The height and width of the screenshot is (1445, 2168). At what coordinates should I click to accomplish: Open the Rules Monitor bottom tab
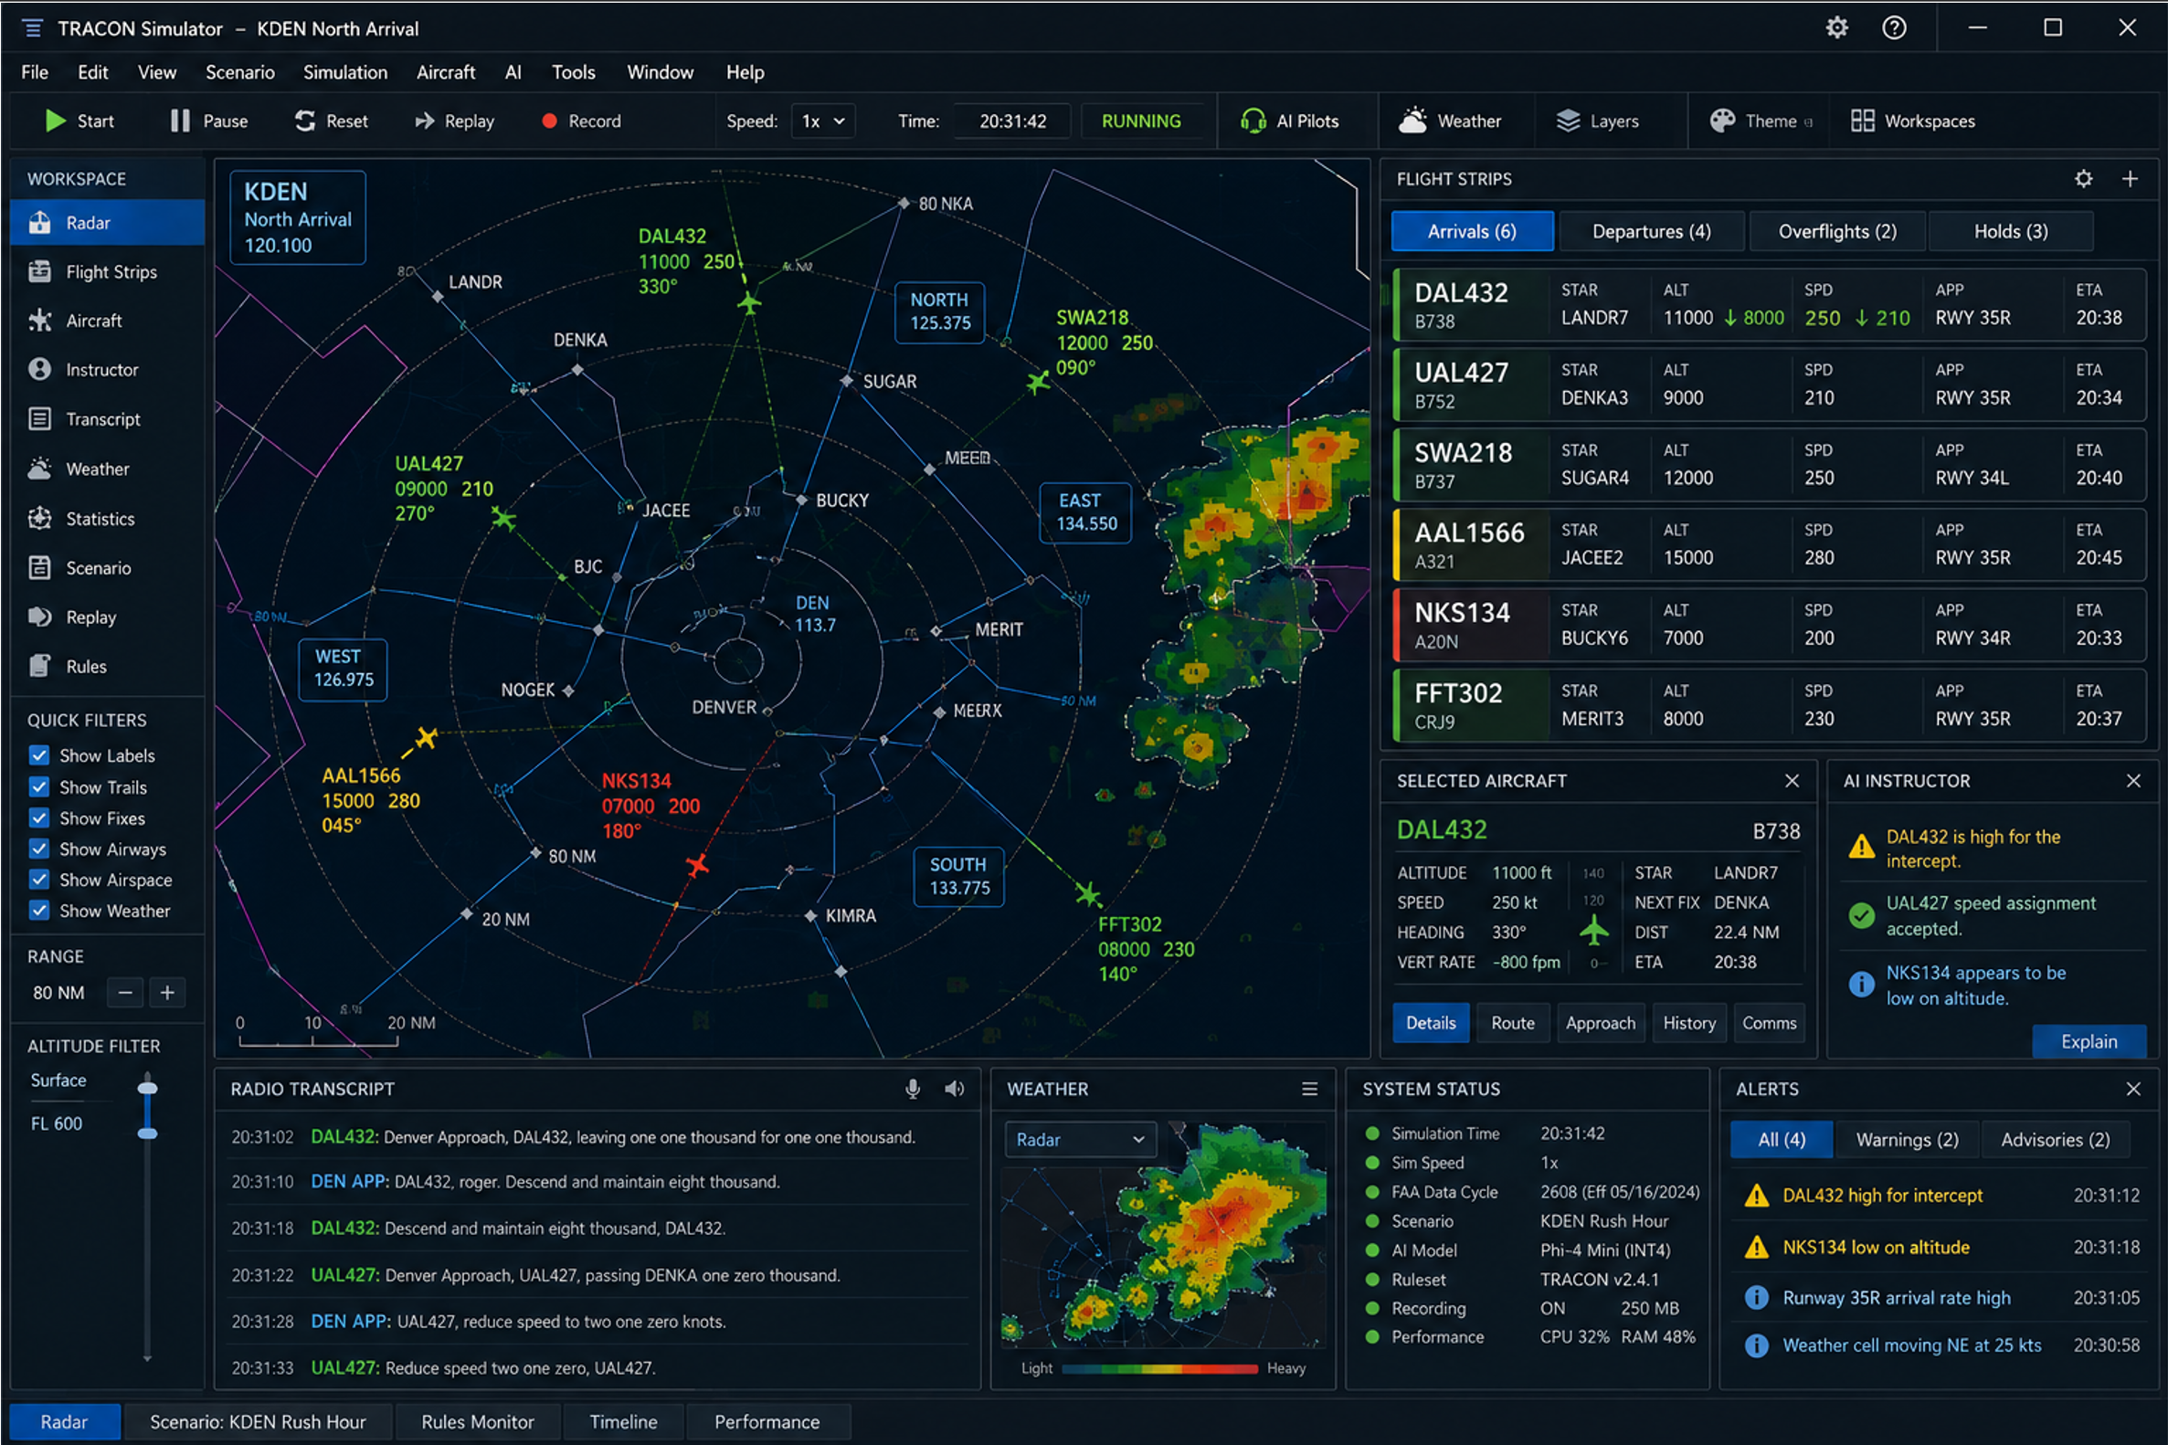click(x=478, y=1422)
